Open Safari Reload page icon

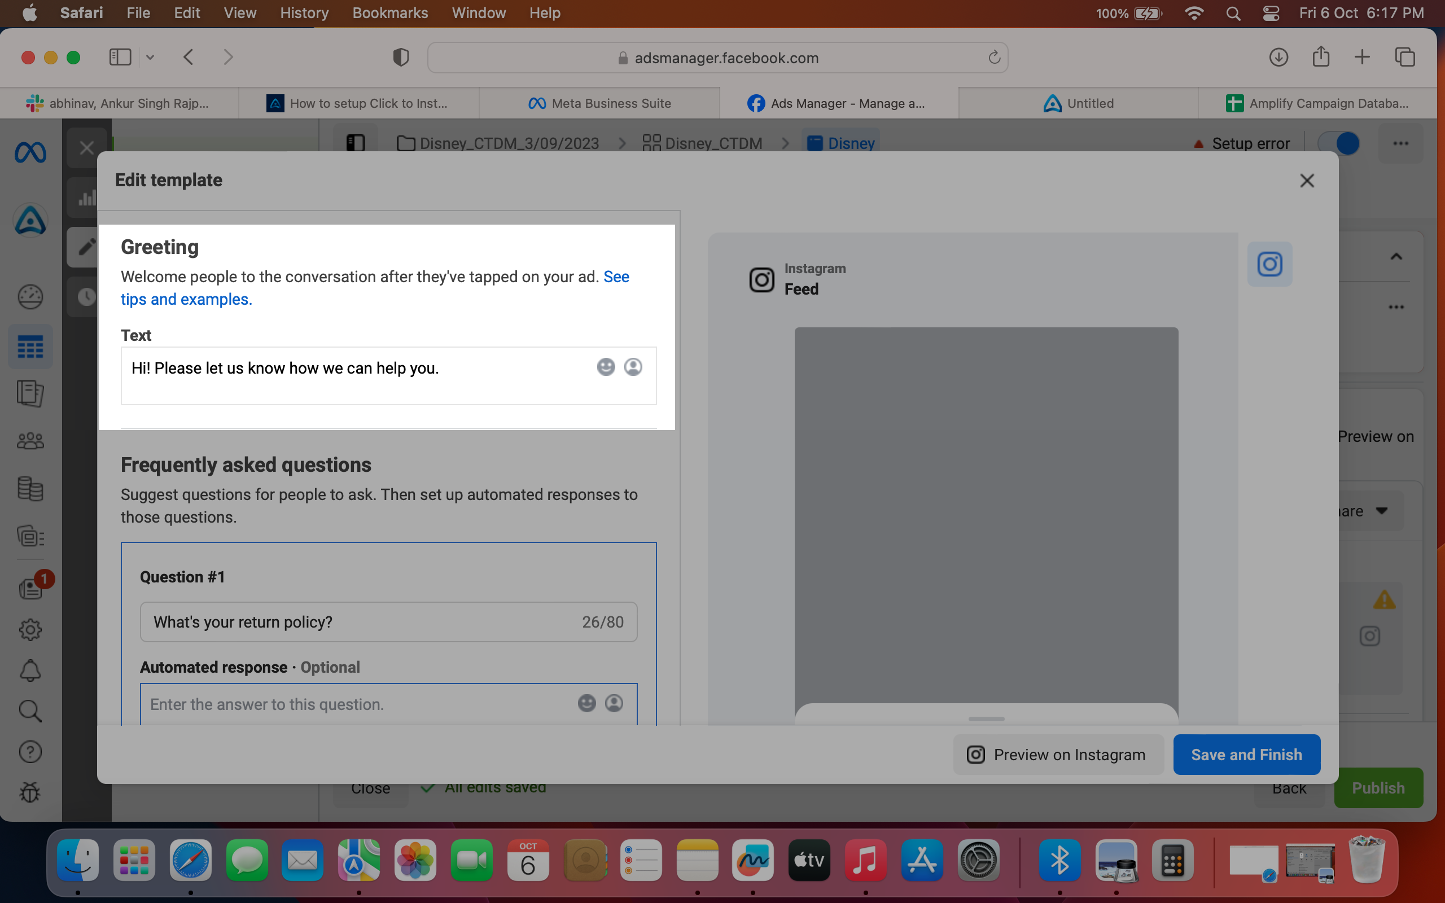(993, 58)
